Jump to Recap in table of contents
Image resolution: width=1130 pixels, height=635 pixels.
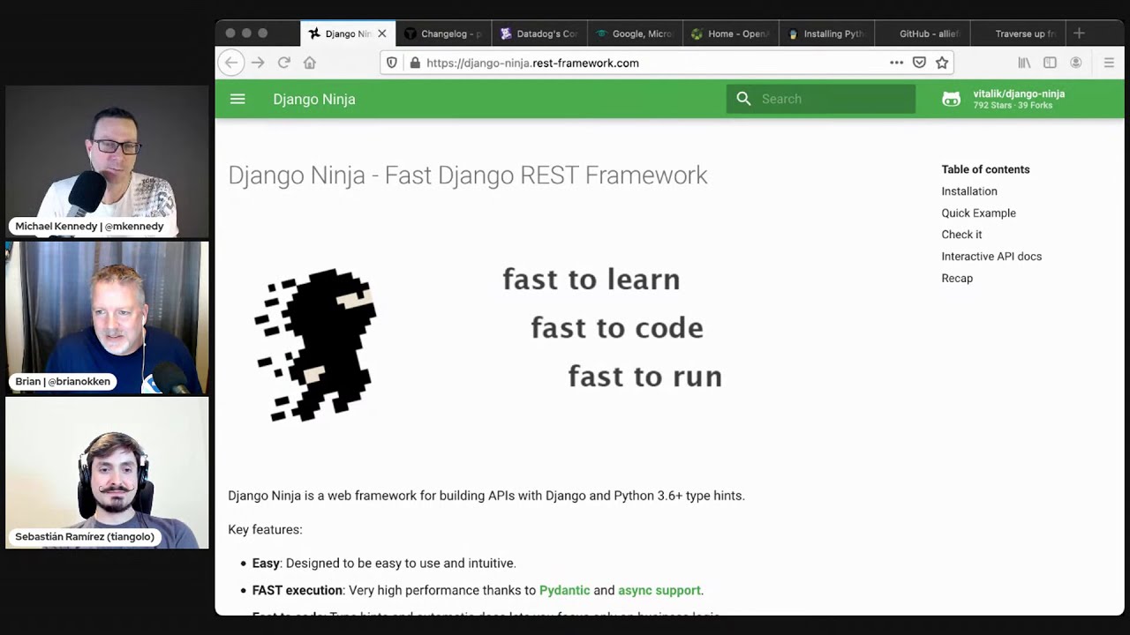click(x=957, y=278)
